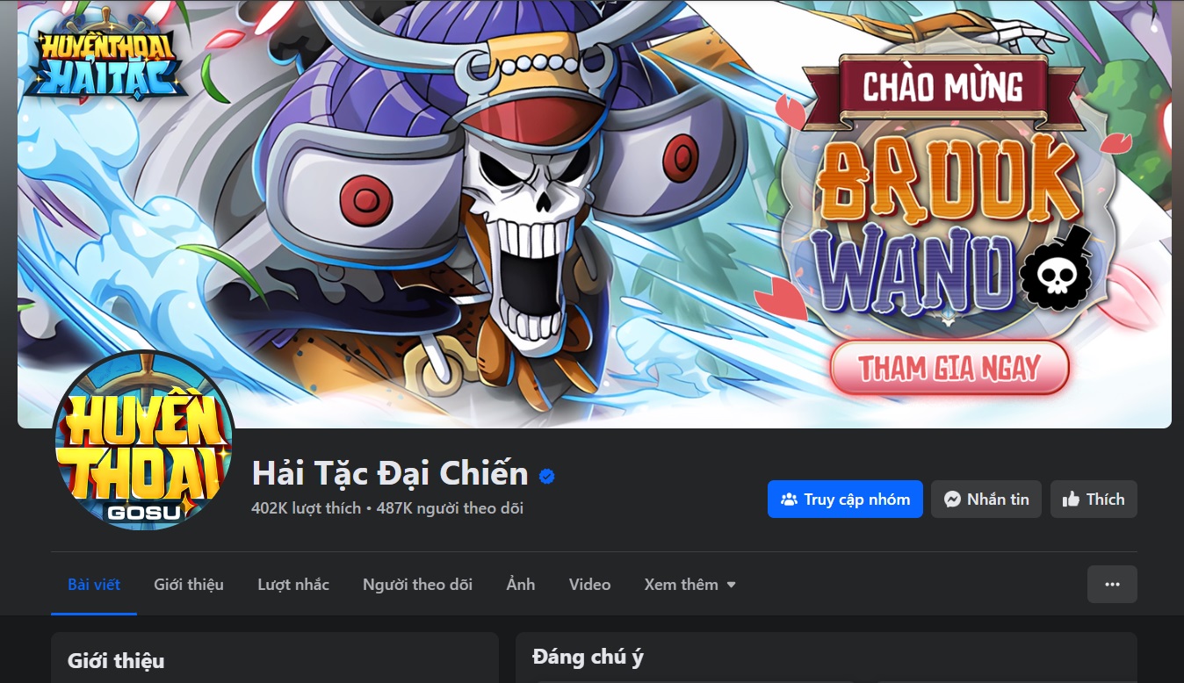Viewport: 1184px width, 683px height.
Task: Open the cover photo showing Brook
Action: 595,214
